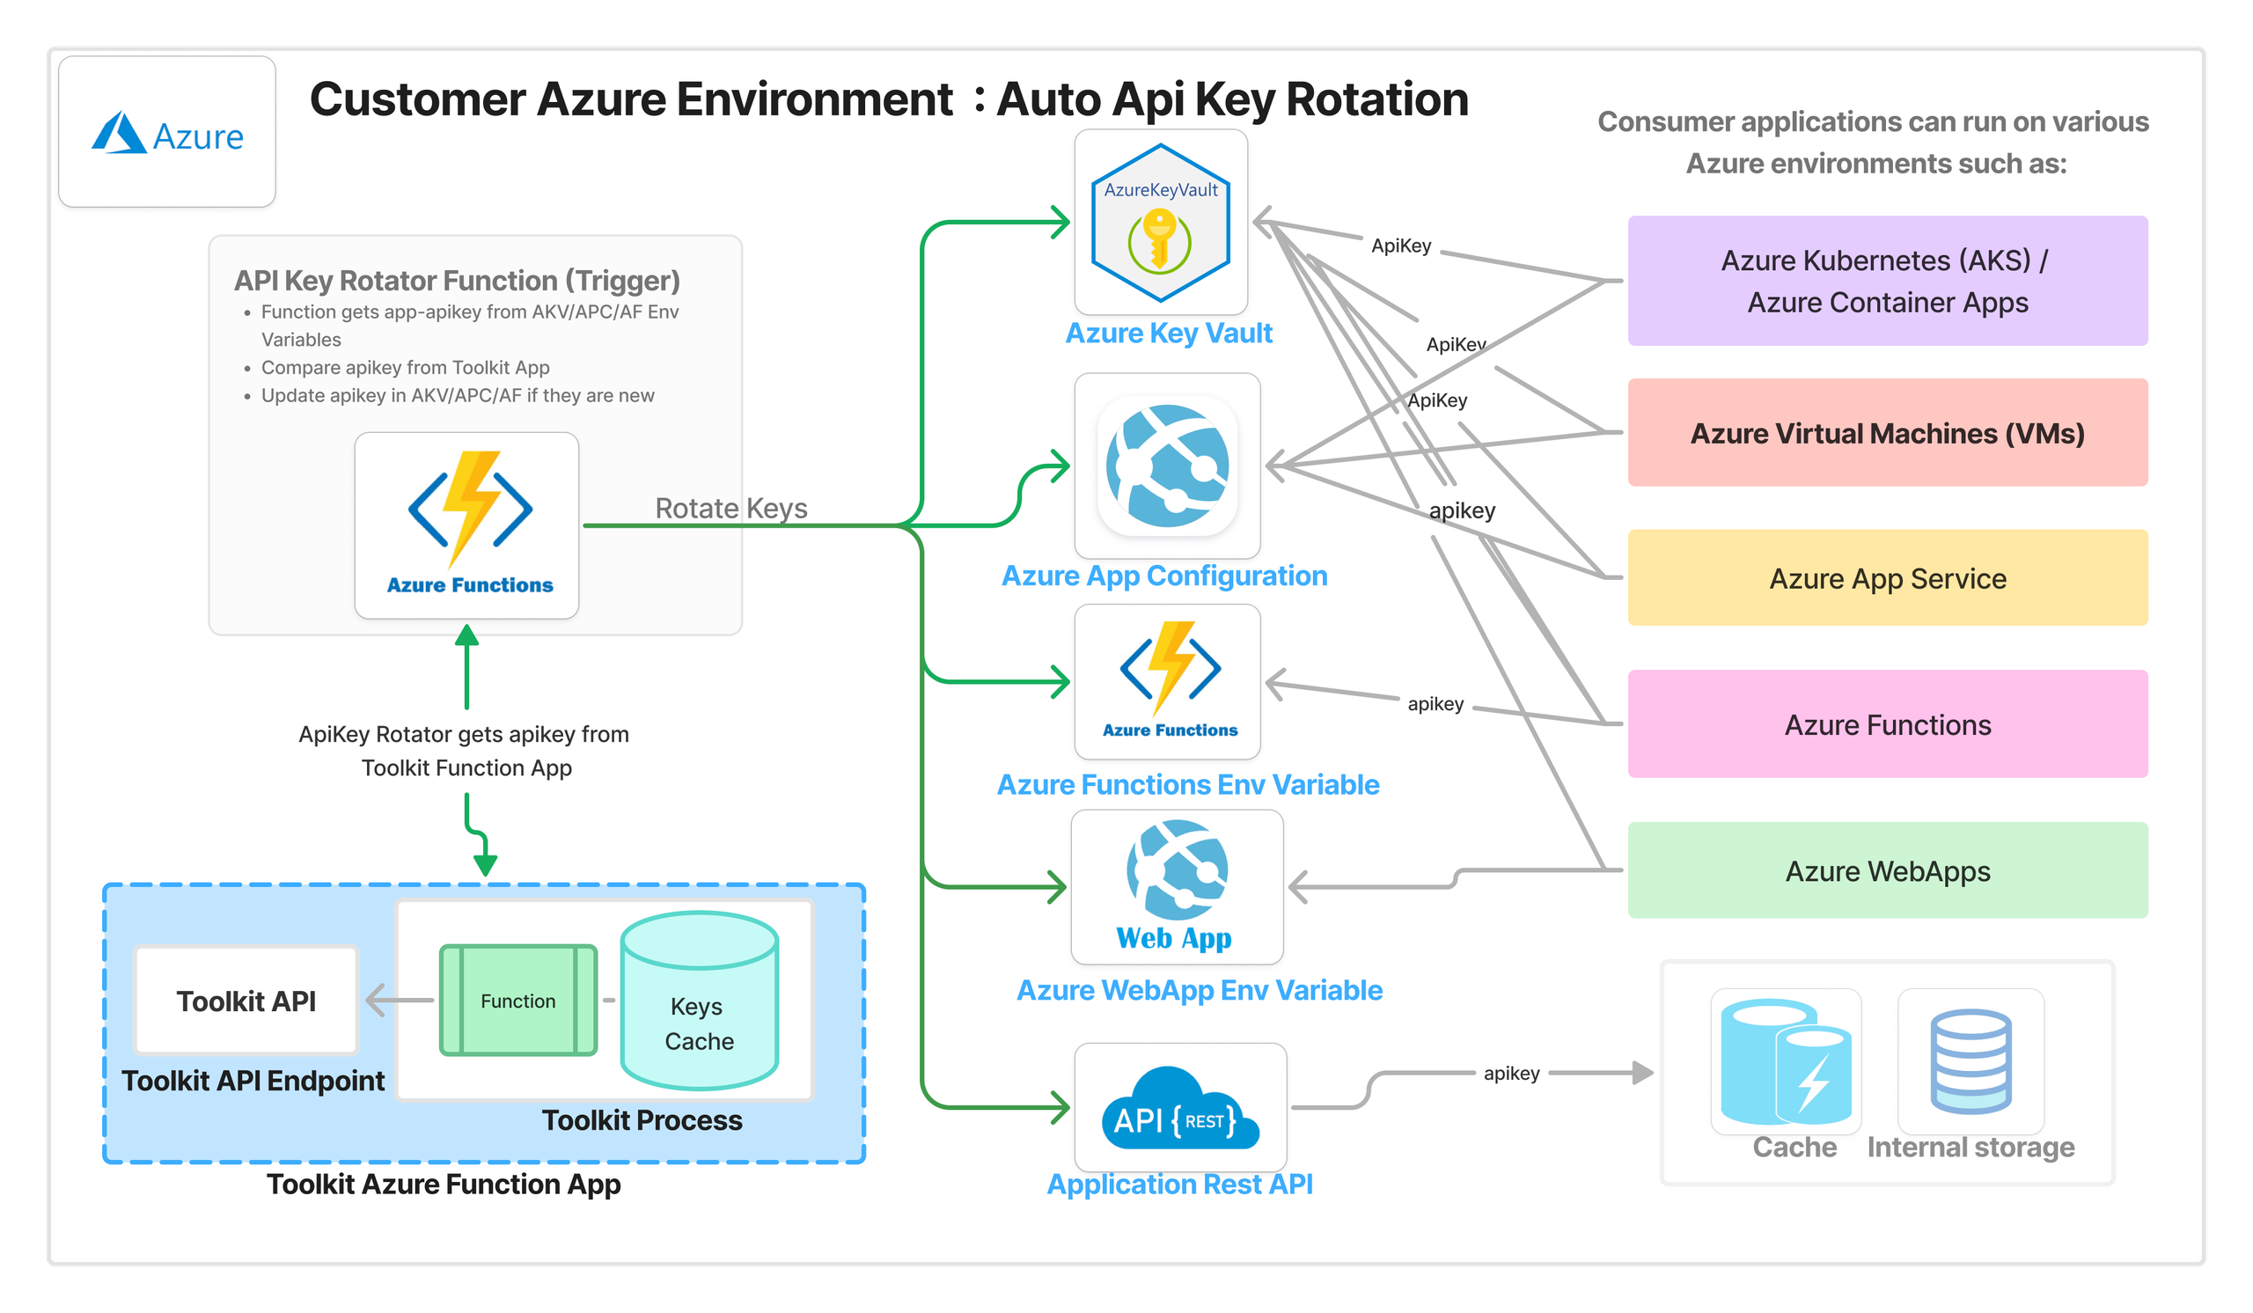2253x1313 pixels.
Task: Click the apikey label beside Azure Functions Env
Action: point(1435,703)
